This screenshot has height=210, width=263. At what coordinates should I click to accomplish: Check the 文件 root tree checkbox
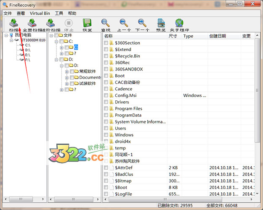56,35
